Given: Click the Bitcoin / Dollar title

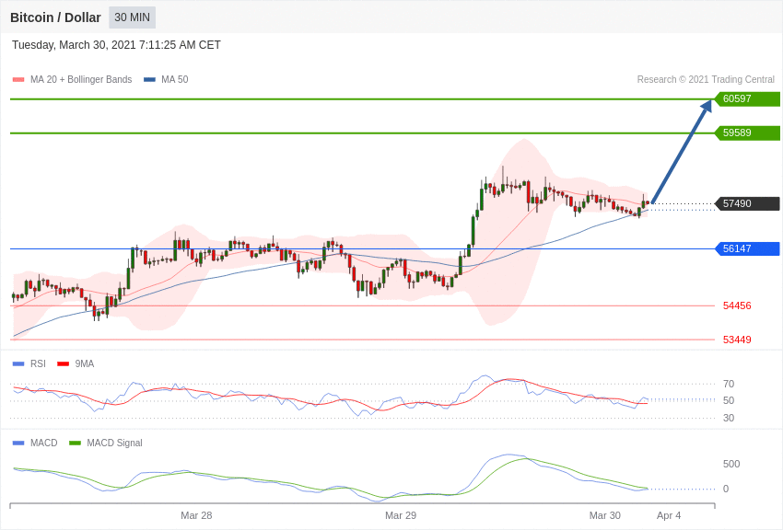Looking at the screenshot, I should [55, 17].
